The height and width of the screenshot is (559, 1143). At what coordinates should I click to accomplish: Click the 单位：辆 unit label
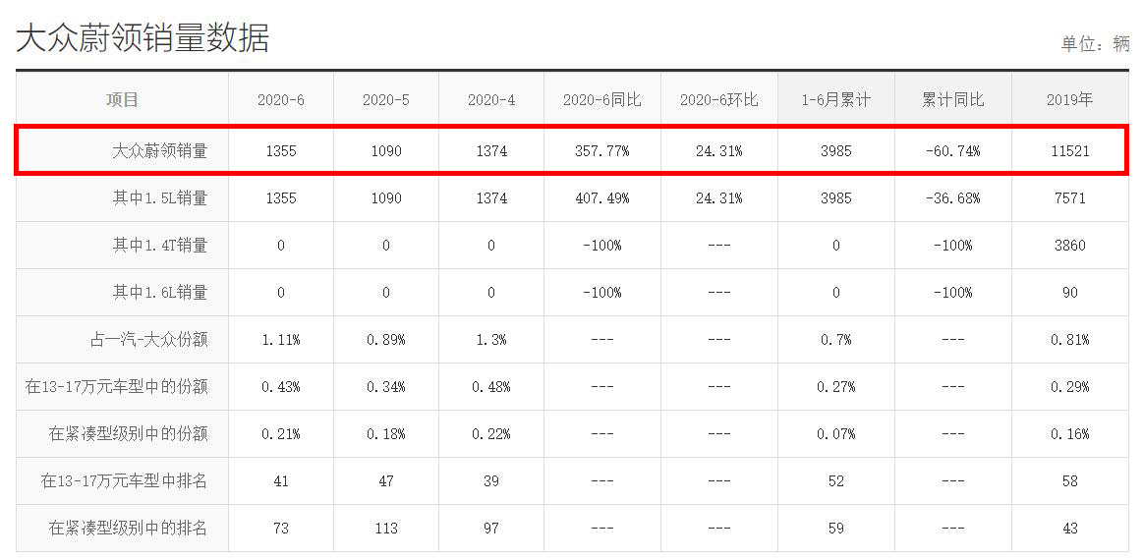tap(1095, 44)
